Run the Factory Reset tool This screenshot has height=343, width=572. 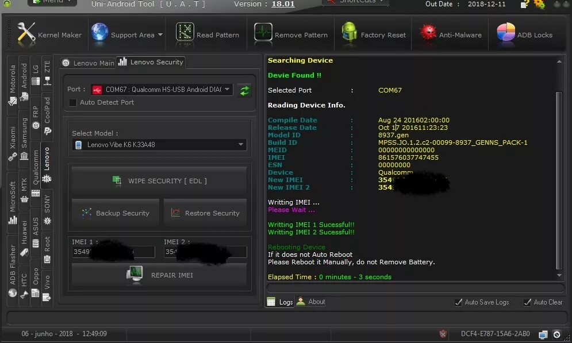[x=374, y=34]
